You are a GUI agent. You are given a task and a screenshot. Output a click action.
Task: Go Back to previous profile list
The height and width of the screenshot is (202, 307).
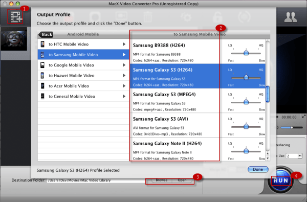click(x=46, y=34)
